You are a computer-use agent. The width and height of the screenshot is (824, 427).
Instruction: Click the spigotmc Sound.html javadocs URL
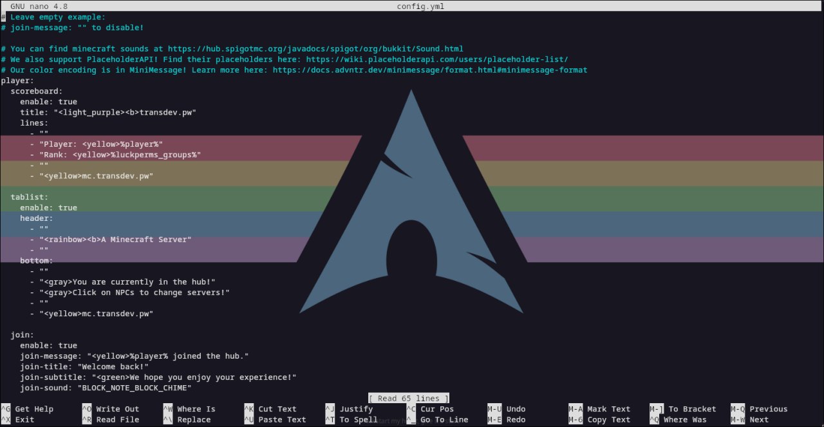click(315, 49)
